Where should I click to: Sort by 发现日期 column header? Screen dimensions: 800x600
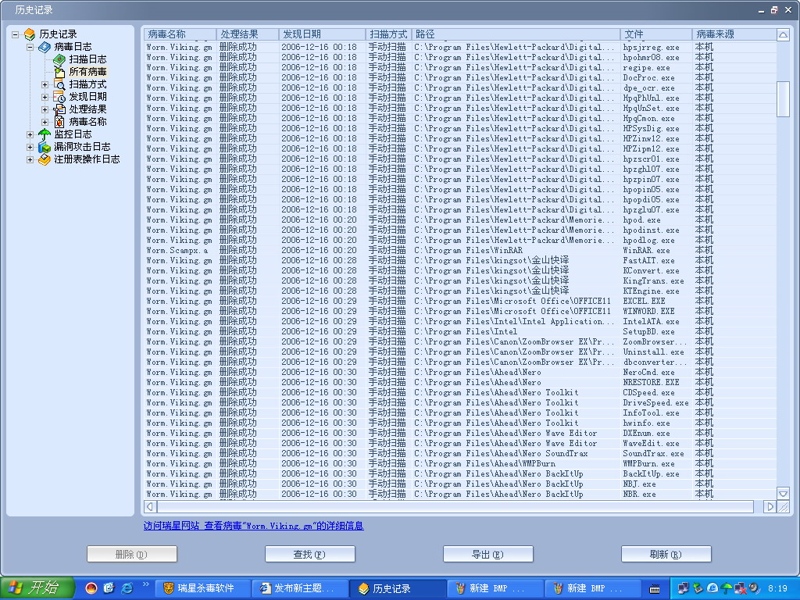(x=322, y=34)
